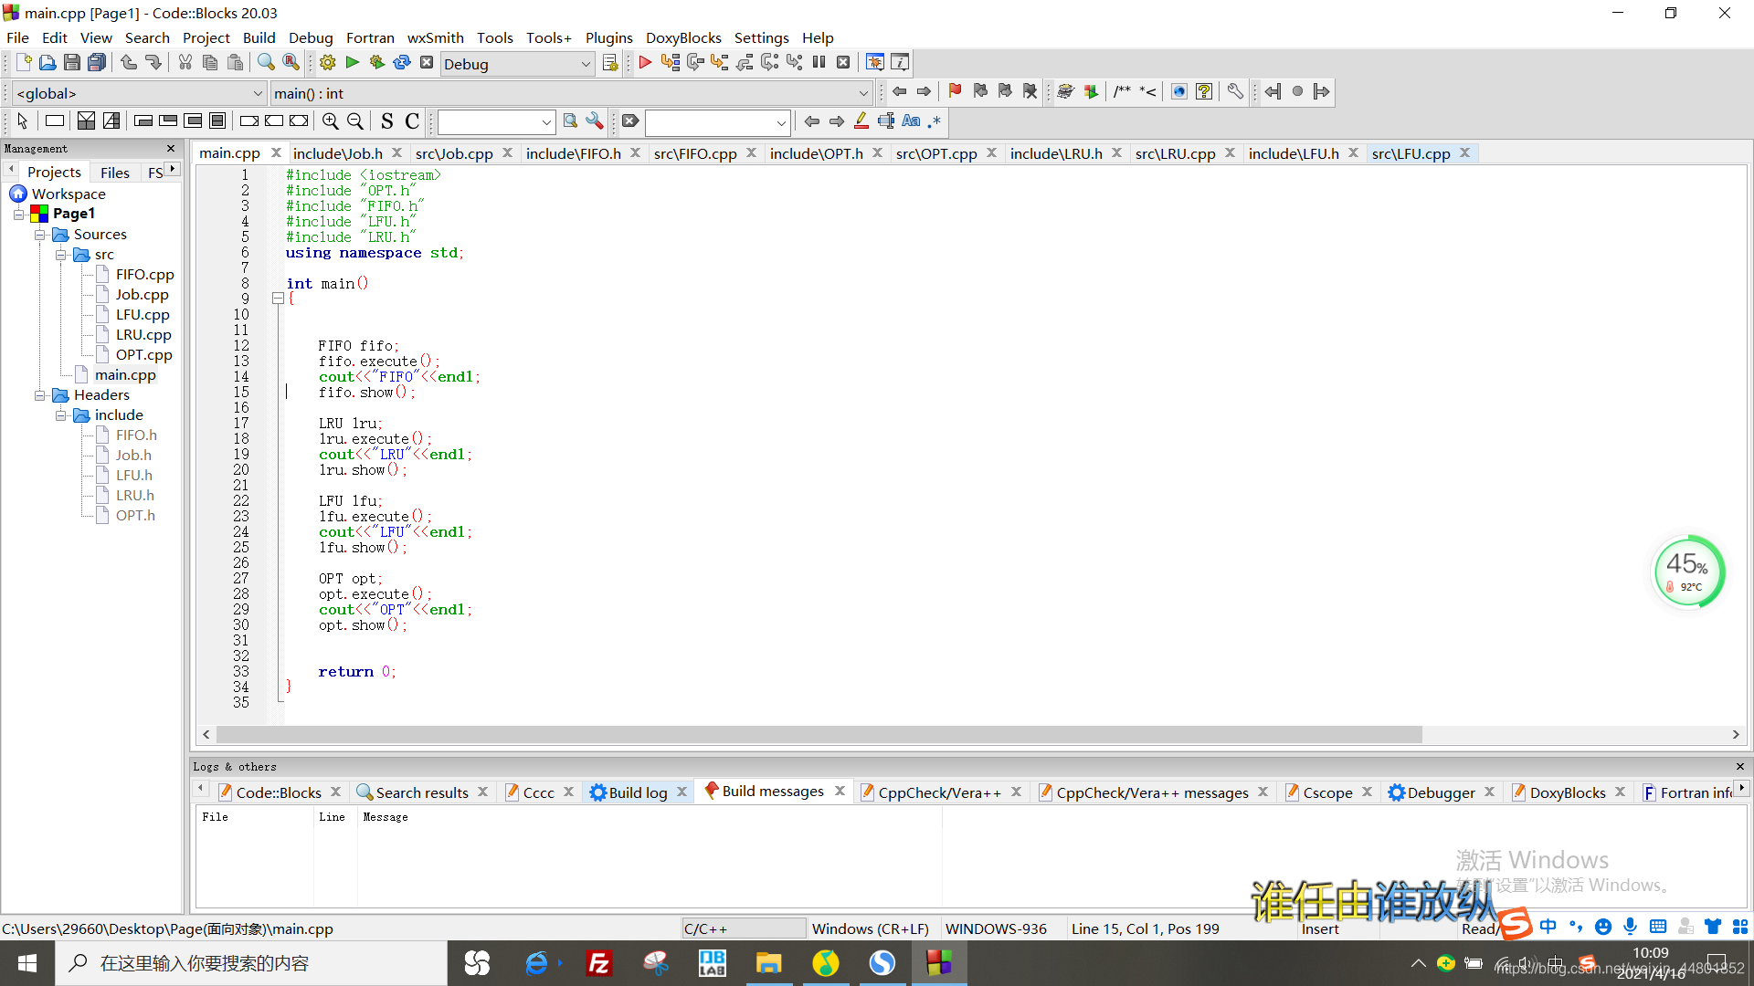Run the project with the green arrow

coord(353,63)
